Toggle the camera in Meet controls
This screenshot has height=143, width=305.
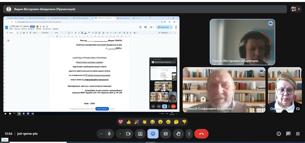[128, 134]
